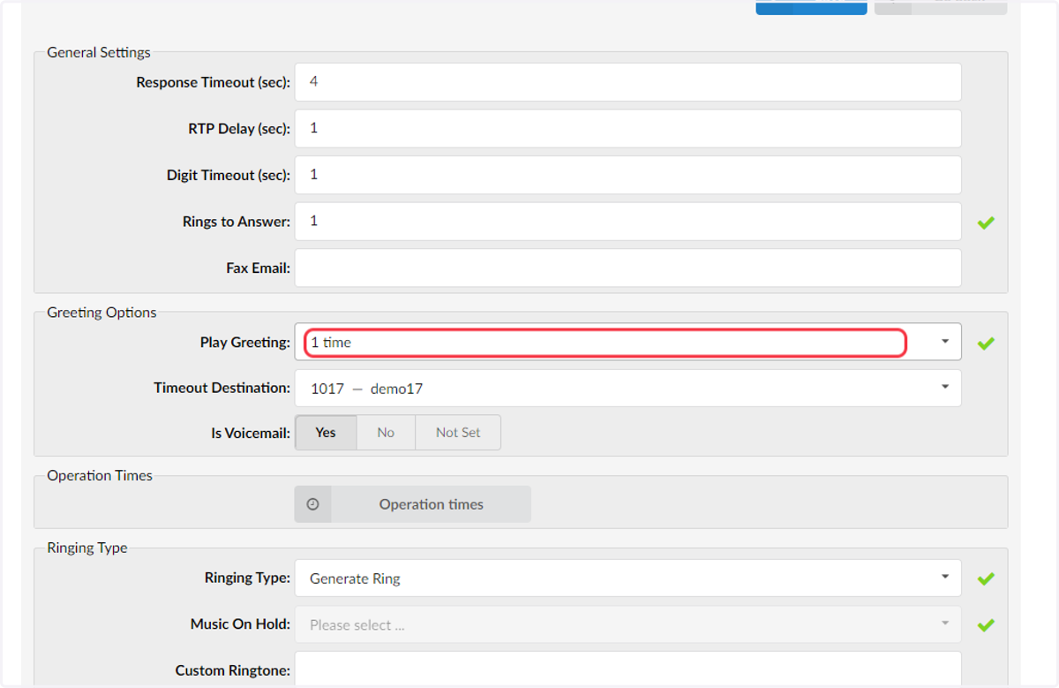
Task: Click the Digit Timeout input field
Action: pos(627,175)
